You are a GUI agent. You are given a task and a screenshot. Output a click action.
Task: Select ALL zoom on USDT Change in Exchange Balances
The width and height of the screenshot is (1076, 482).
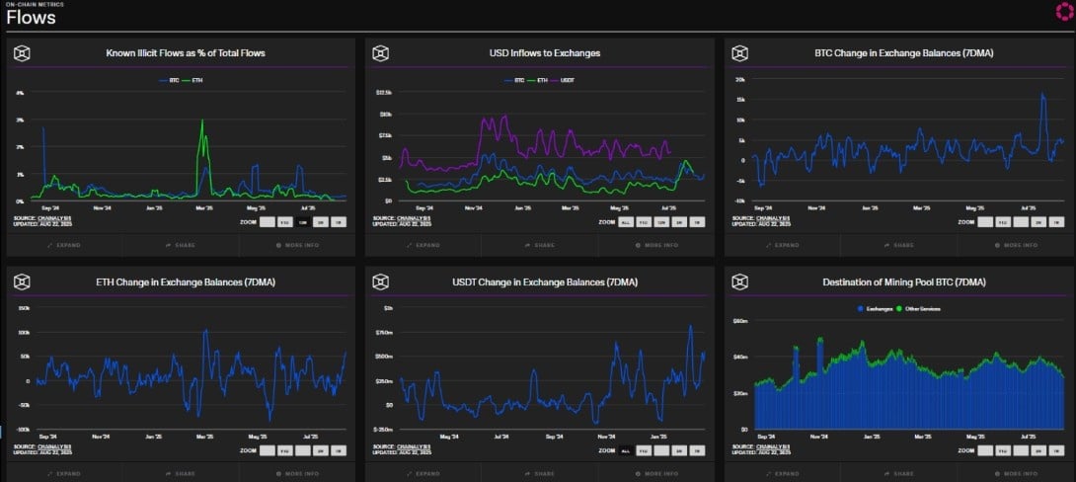[625, 451]
